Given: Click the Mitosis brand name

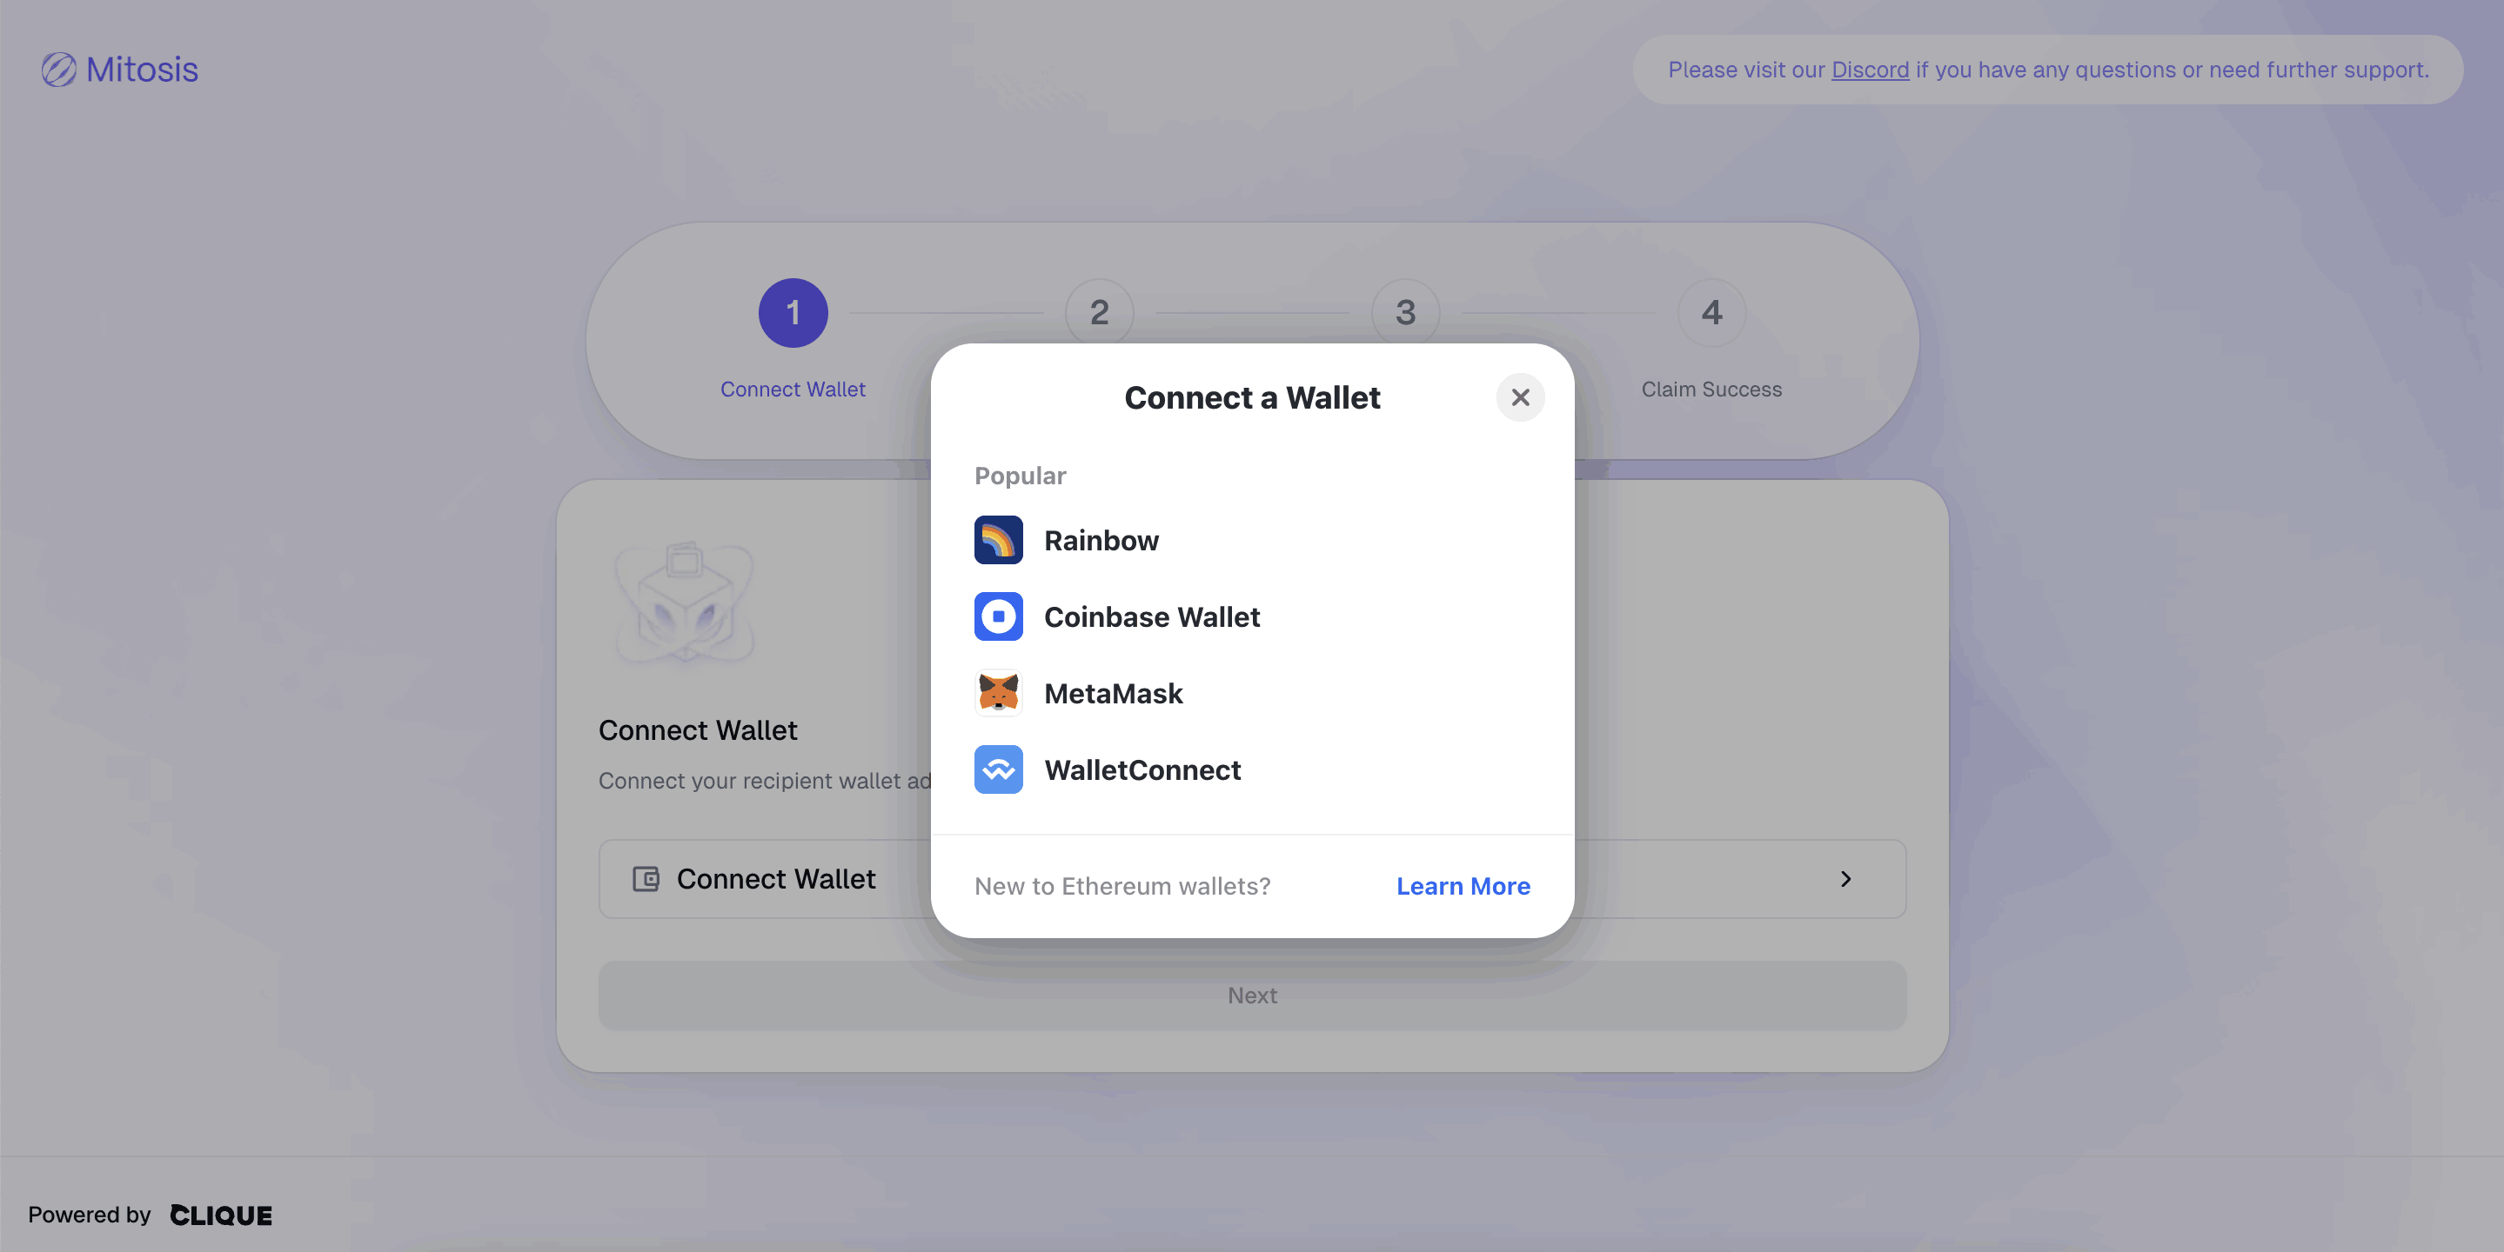Looking at the screenshot, I should point(142,70).
